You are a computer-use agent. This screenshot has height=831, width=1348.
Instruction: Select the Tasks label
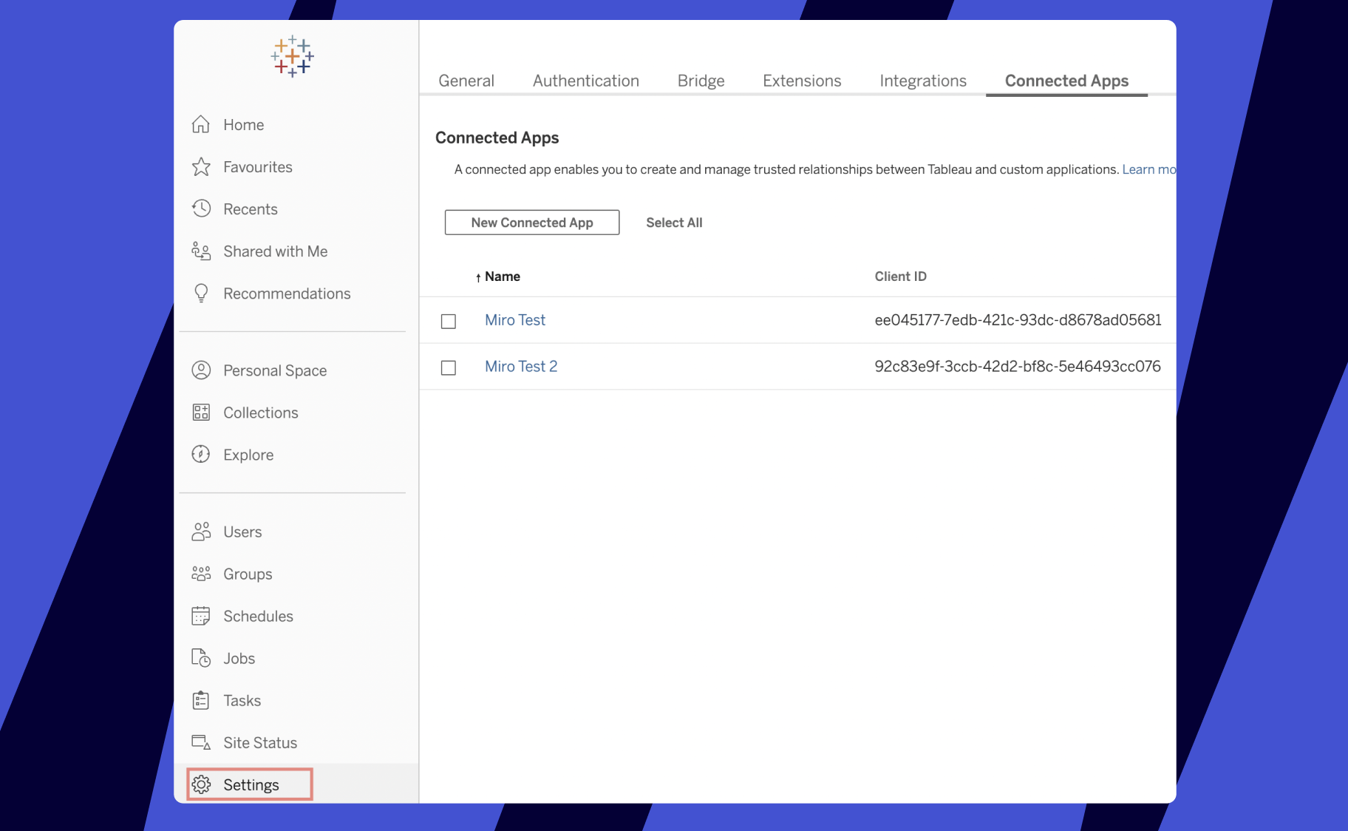(242, 701)
